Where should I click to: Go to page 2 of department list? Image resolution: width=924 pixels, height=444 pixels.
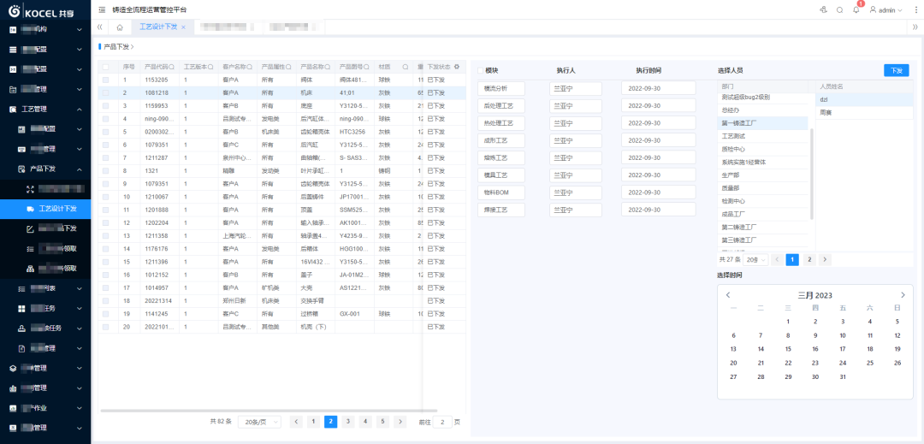point(809,259)
